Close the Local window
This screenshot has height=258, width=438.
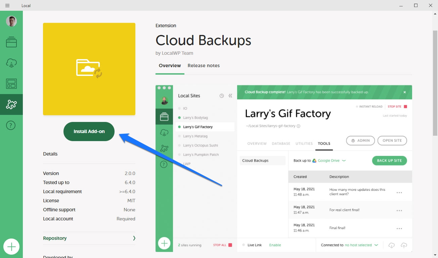(x=431, y=5)
